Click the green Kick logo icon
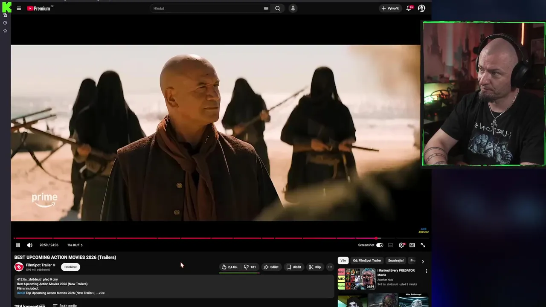This screenshot has width=546, height=307. 7,7
